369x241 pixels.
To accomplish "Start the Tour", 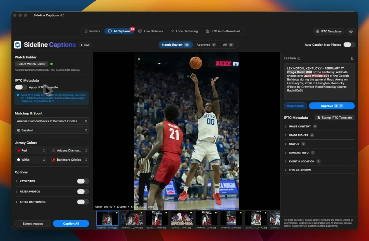I will tap(85, 45).
